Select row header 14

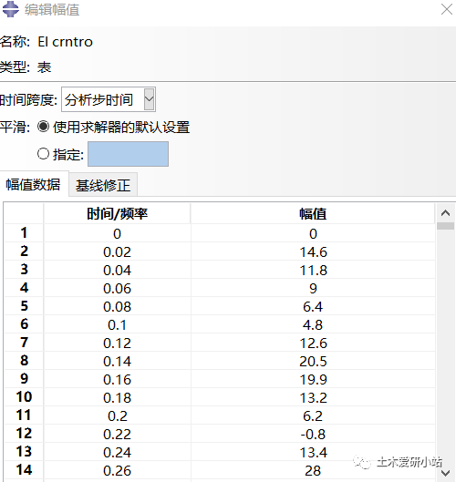click(24, 470)
